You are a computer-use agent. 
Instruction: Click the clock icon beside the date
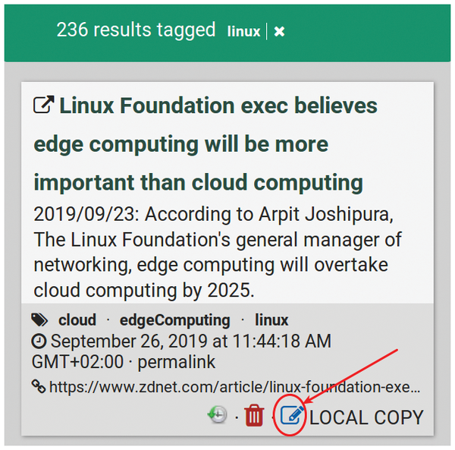coord(39,342)
